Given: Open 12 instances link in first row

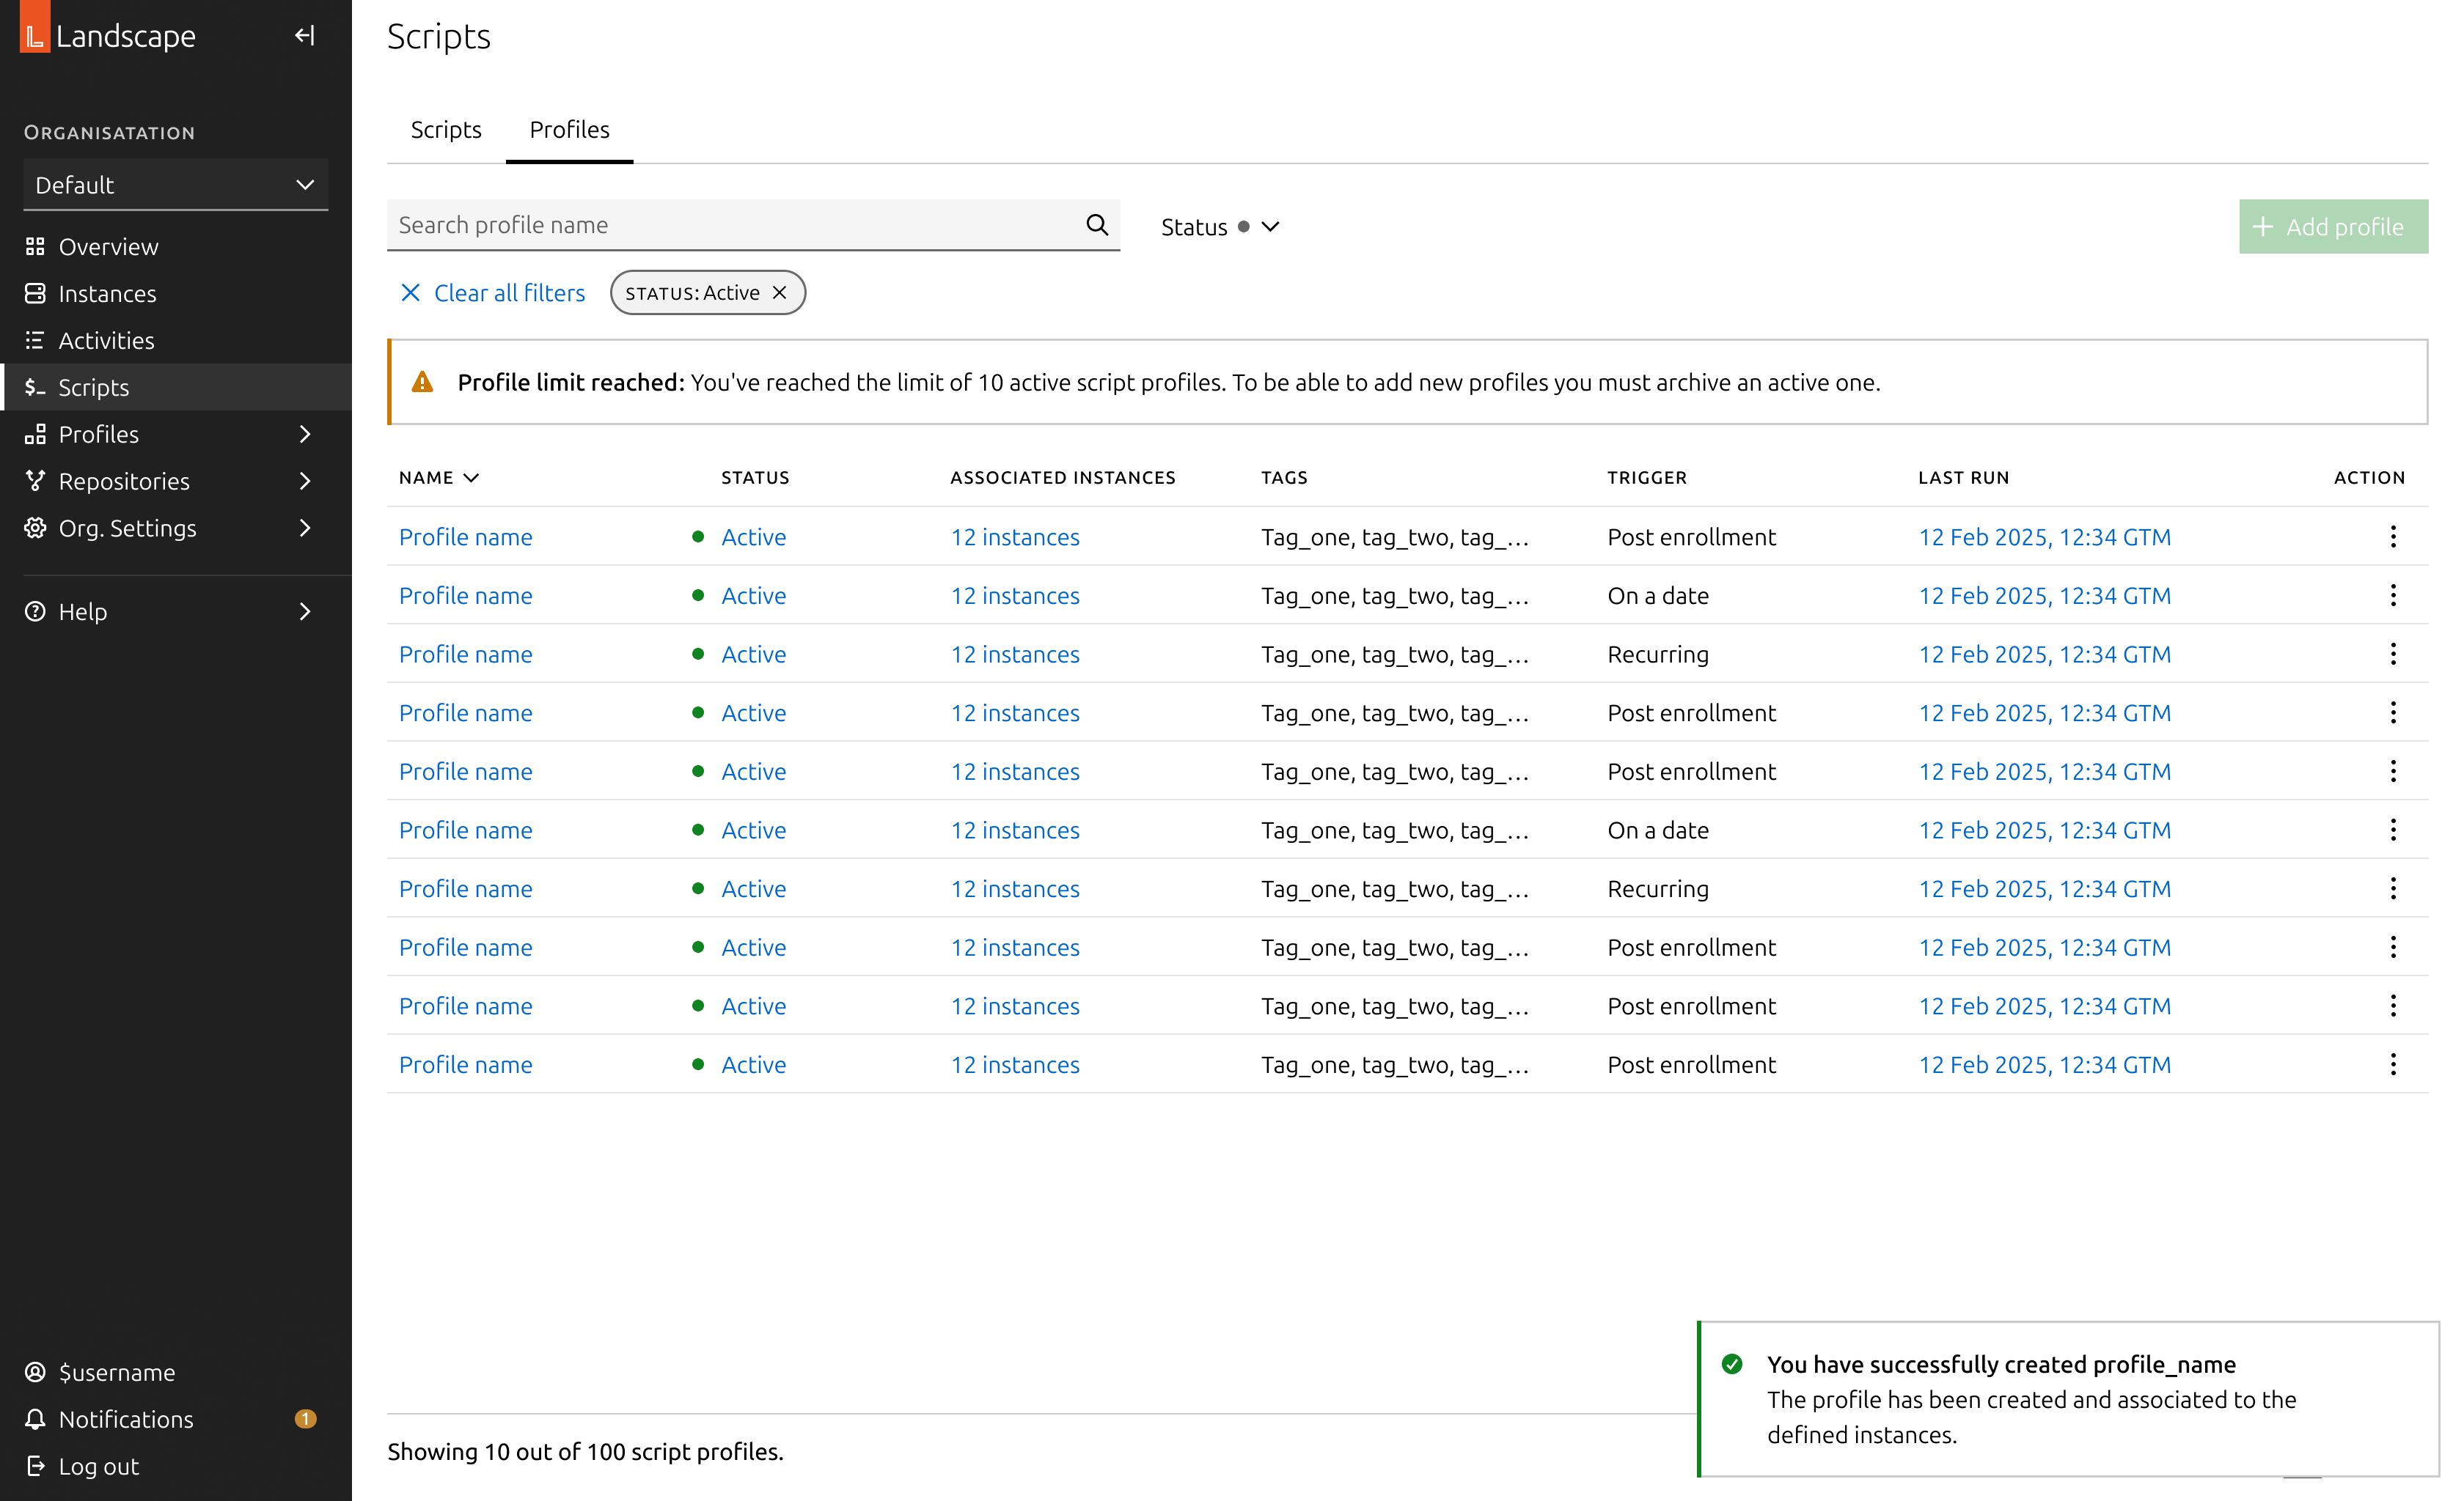Looking at the screenshot, I should [1015, 536].
